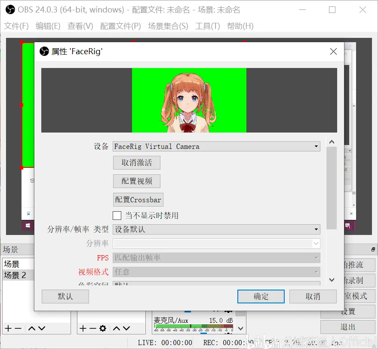The width and height of the screenshot is (378, 349).
Task: Click the 麦克风/Aux audio level meter
Action: tap(194, 327)
